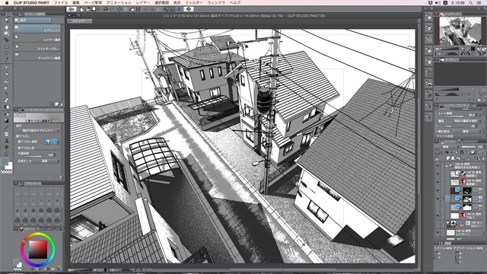487x274 pixels.
Task: Toggle visibility of the top layer folder
Action: 438,166
